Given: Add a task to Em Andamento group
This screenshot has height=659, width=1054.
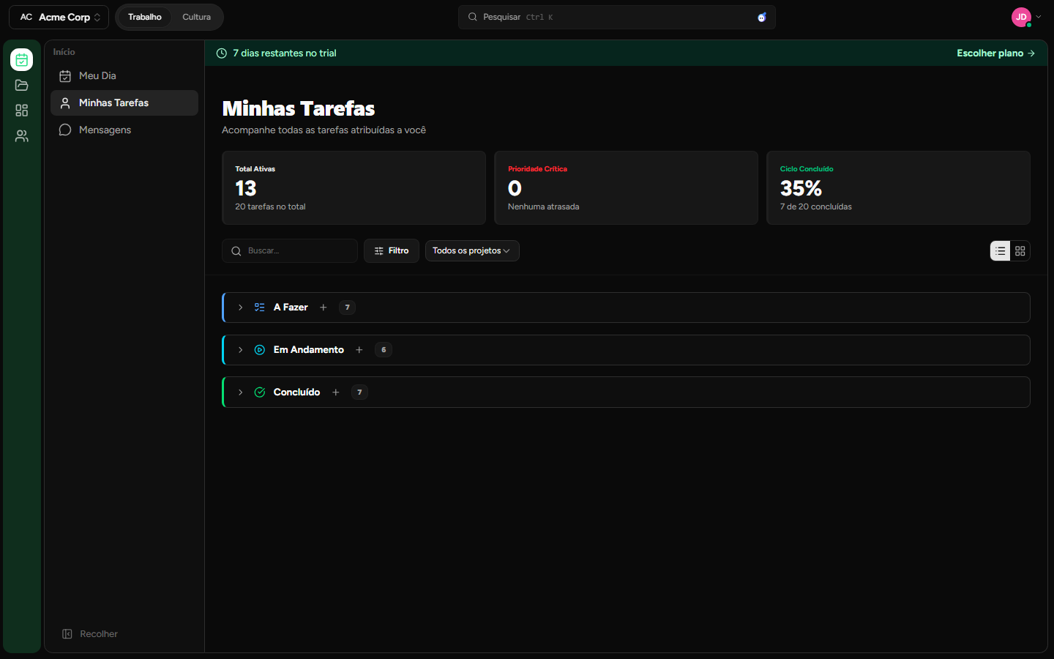Looking at the screenshot, I should tap(359, 350).
